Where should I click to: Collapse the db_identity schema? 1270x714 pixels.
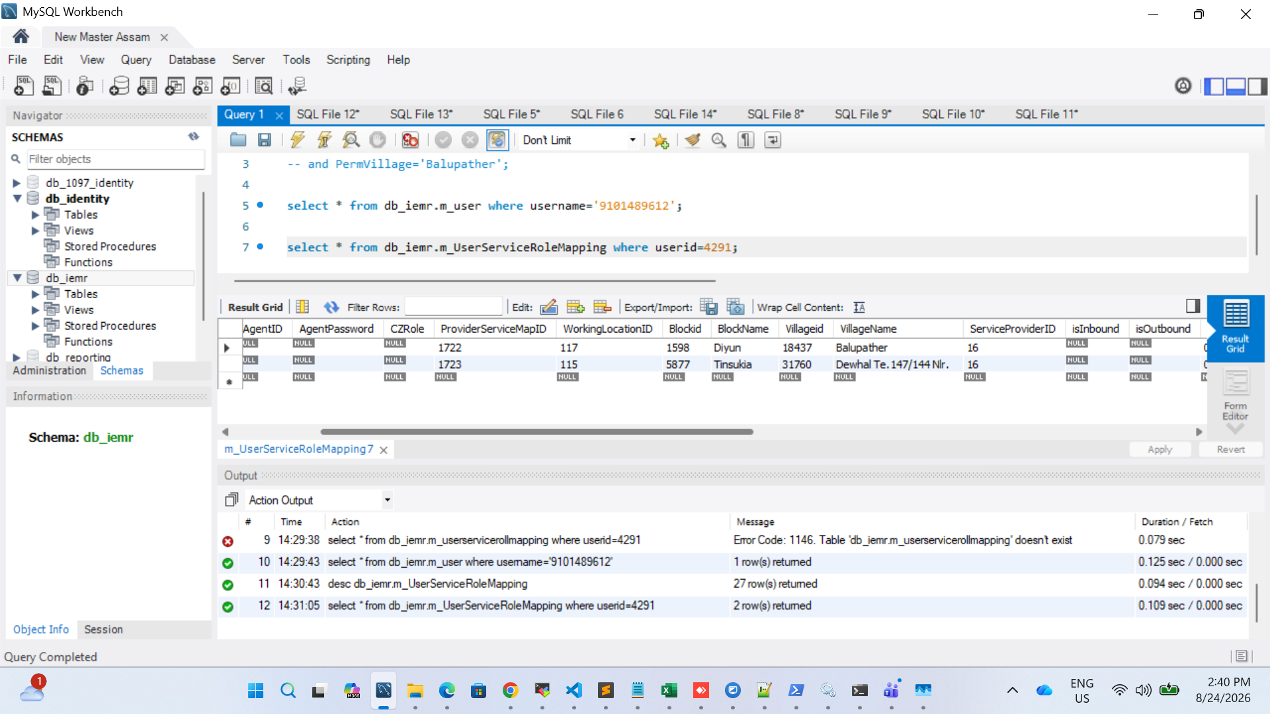coord(17,198)
